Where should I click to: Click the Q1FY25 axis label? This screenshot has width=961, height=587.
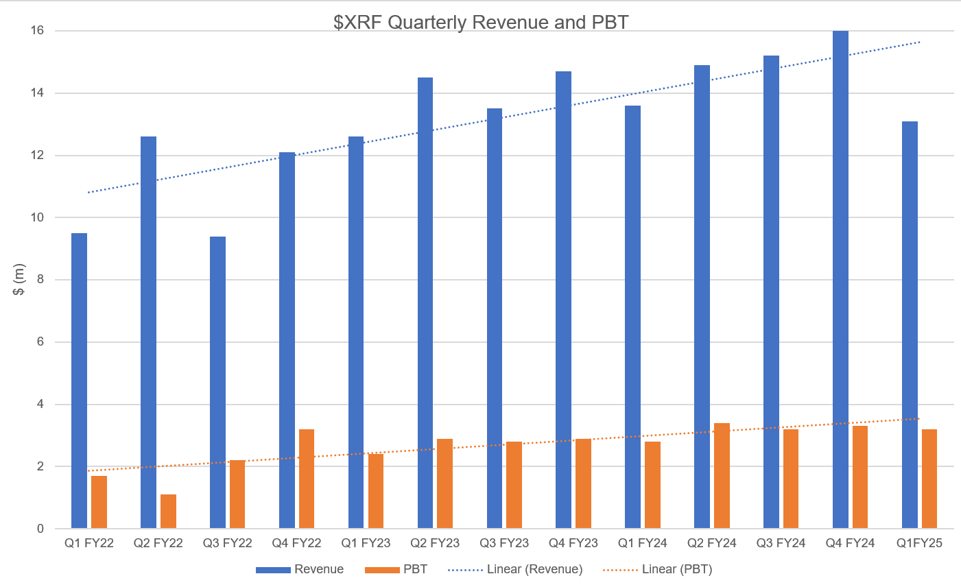point(920,543)
